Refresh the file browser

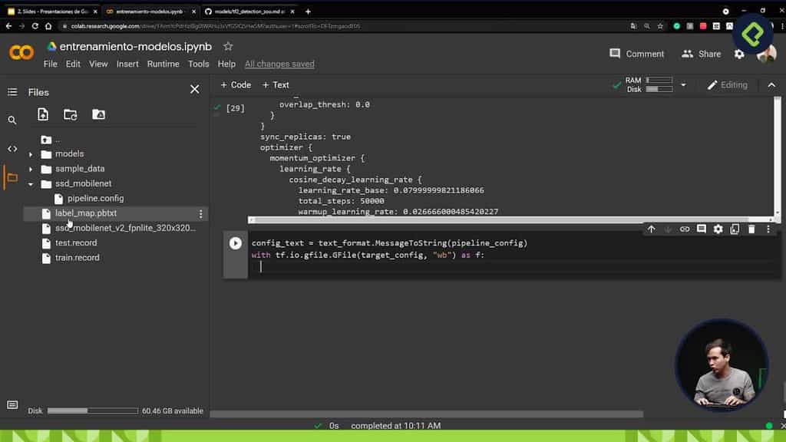(71, 114)
